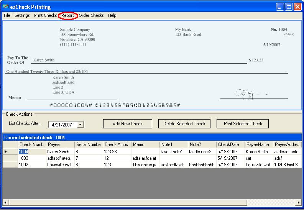Expand the List Checks After date dropdown

(80, 125)
